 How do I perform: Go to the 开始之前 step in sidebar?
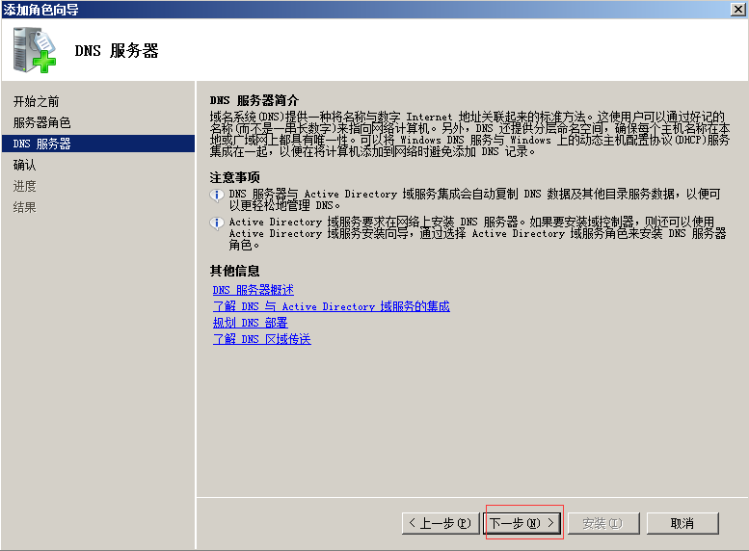[37, 101]
